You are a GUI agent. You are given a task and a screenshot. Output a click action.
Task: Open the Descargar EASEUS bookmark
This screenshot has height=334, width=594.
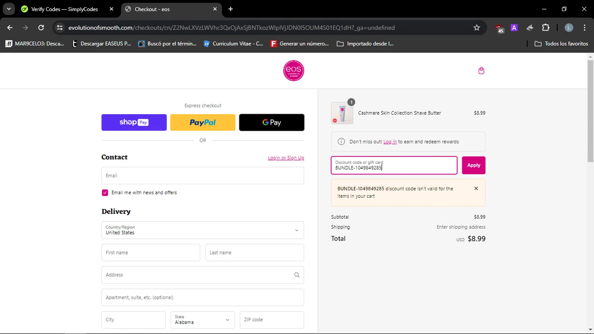(101, 44)
